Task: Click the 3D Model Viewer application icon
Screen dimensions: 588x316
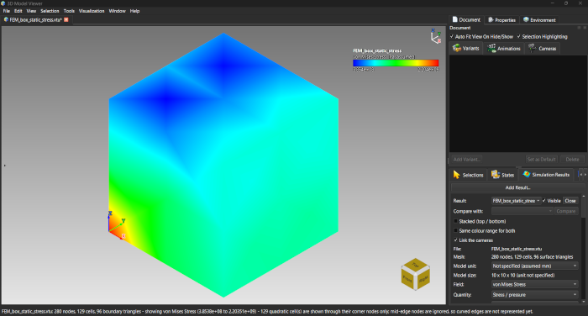Action: (x=3, y=3)
